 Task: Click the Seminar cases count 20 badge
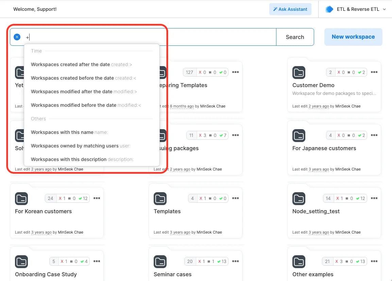(190, 262)
